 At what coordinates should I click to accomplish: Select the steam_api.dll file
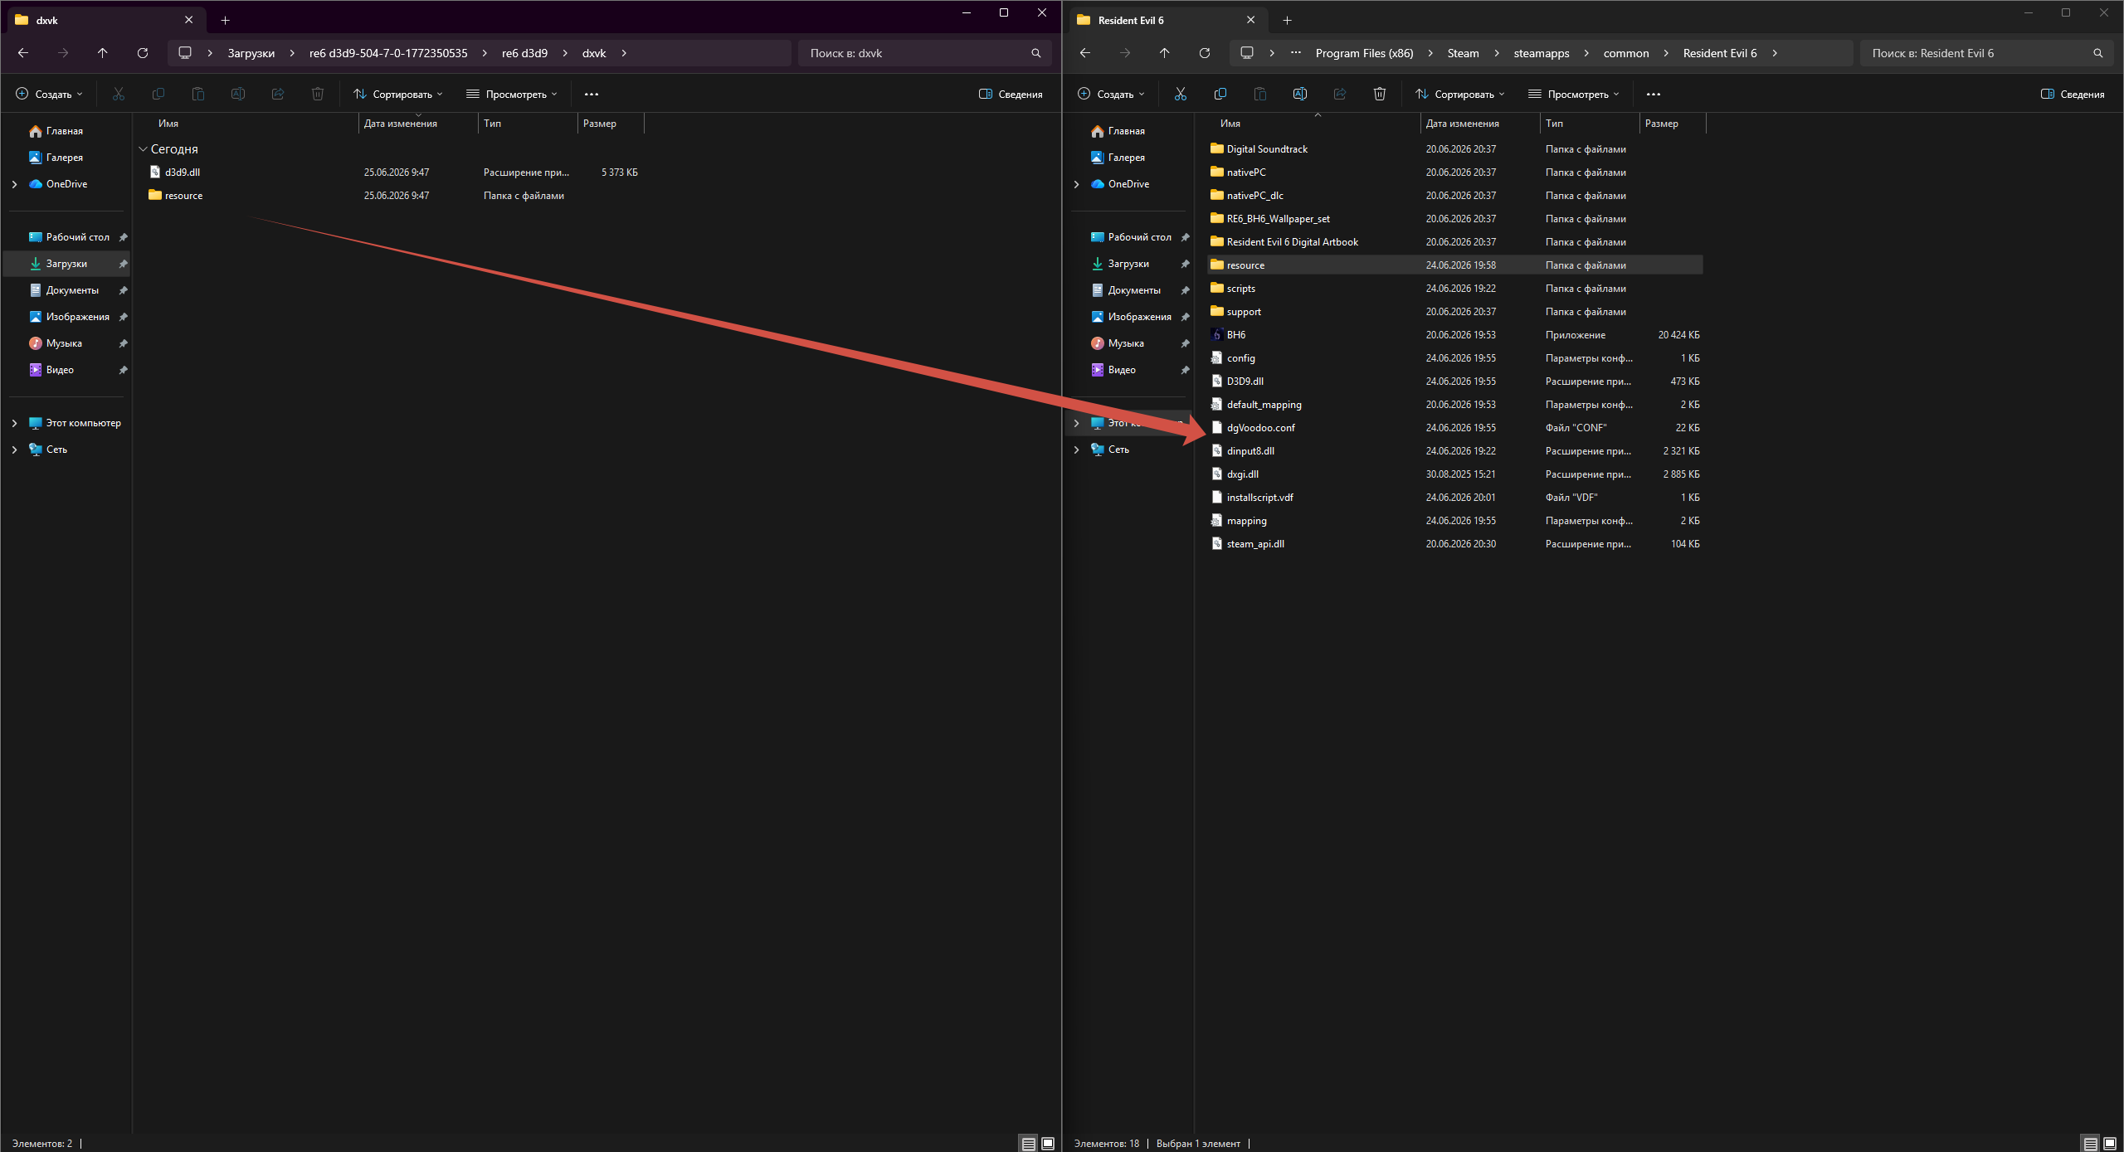(x=1255, y=544)
